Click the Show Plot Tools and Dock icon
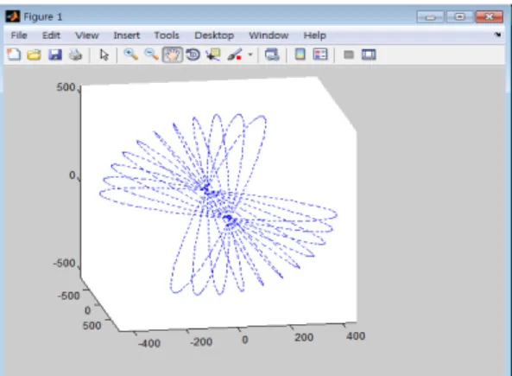 point(369,54)
